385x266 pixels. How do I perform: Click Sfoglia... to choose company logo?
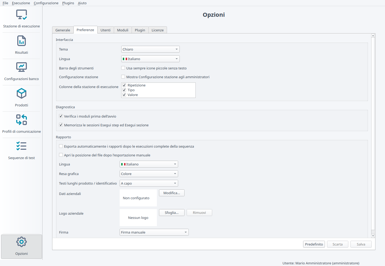172,213
